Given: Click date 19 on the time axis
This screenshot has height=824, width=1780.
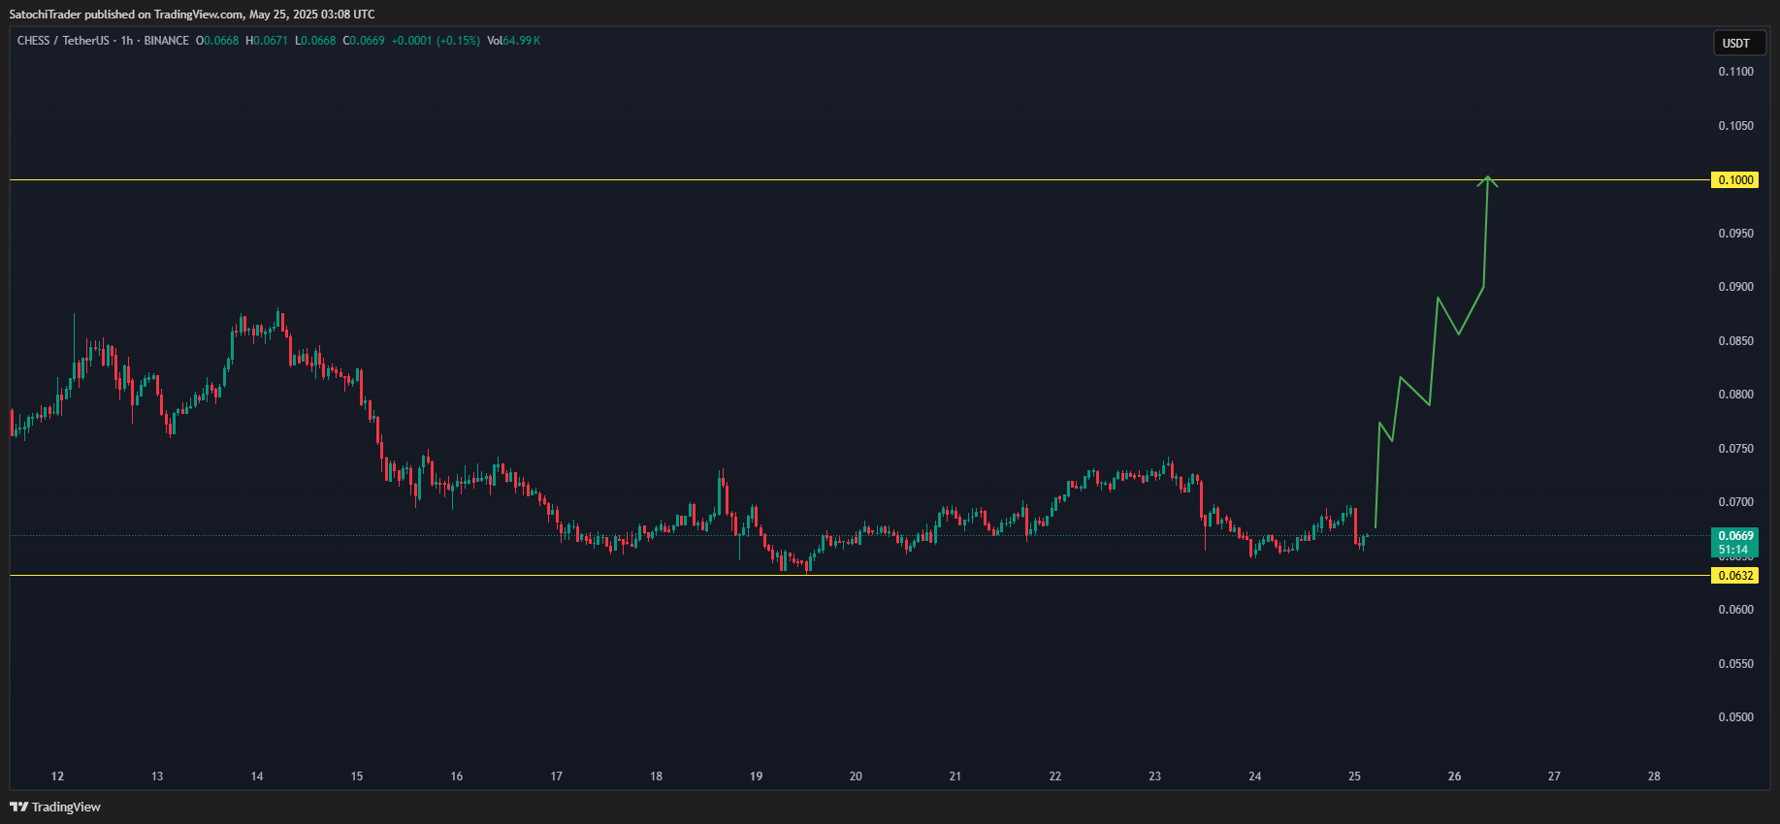Looking at the screenshot, I should tap(757, 776).
